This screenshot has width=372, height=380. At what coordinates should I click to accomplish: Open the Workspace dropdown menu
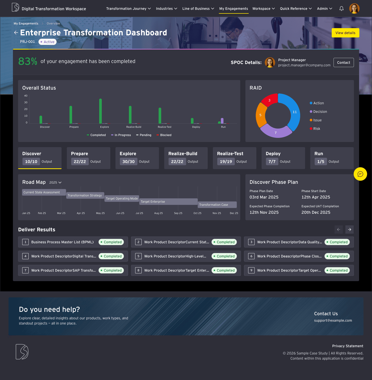pos(263,9)
